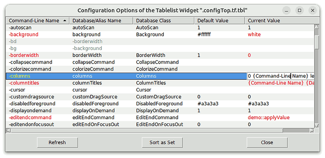The width and height of the screenshot is (325, 158).
Task: Sort by Database/Alias Name column header
Action: [x=101, y=21]
